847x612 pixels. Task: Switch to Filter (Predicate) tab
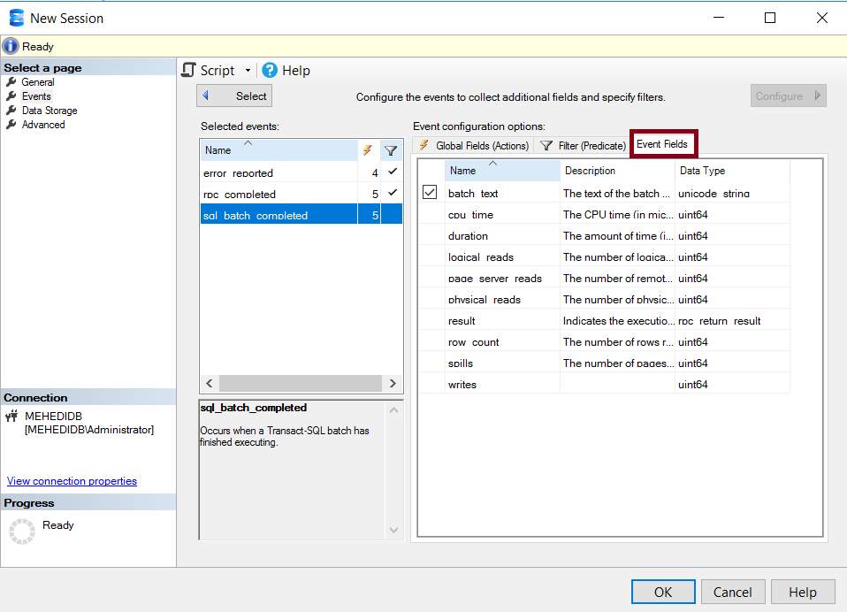(583, 146)
